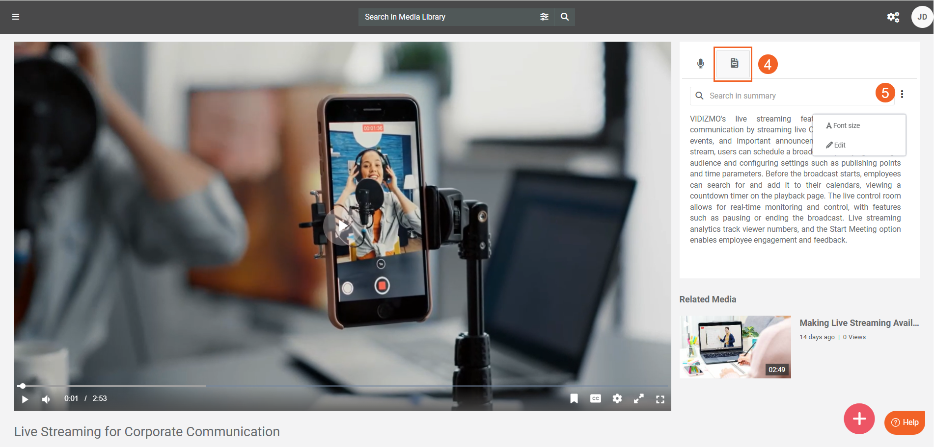Toggle closed captions on the player
This screenshot has width=934, height=447.
pyautogui.click(x=595, y=398)
